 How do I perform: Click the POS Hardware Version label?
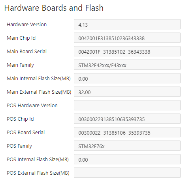[x=32, y=106]
